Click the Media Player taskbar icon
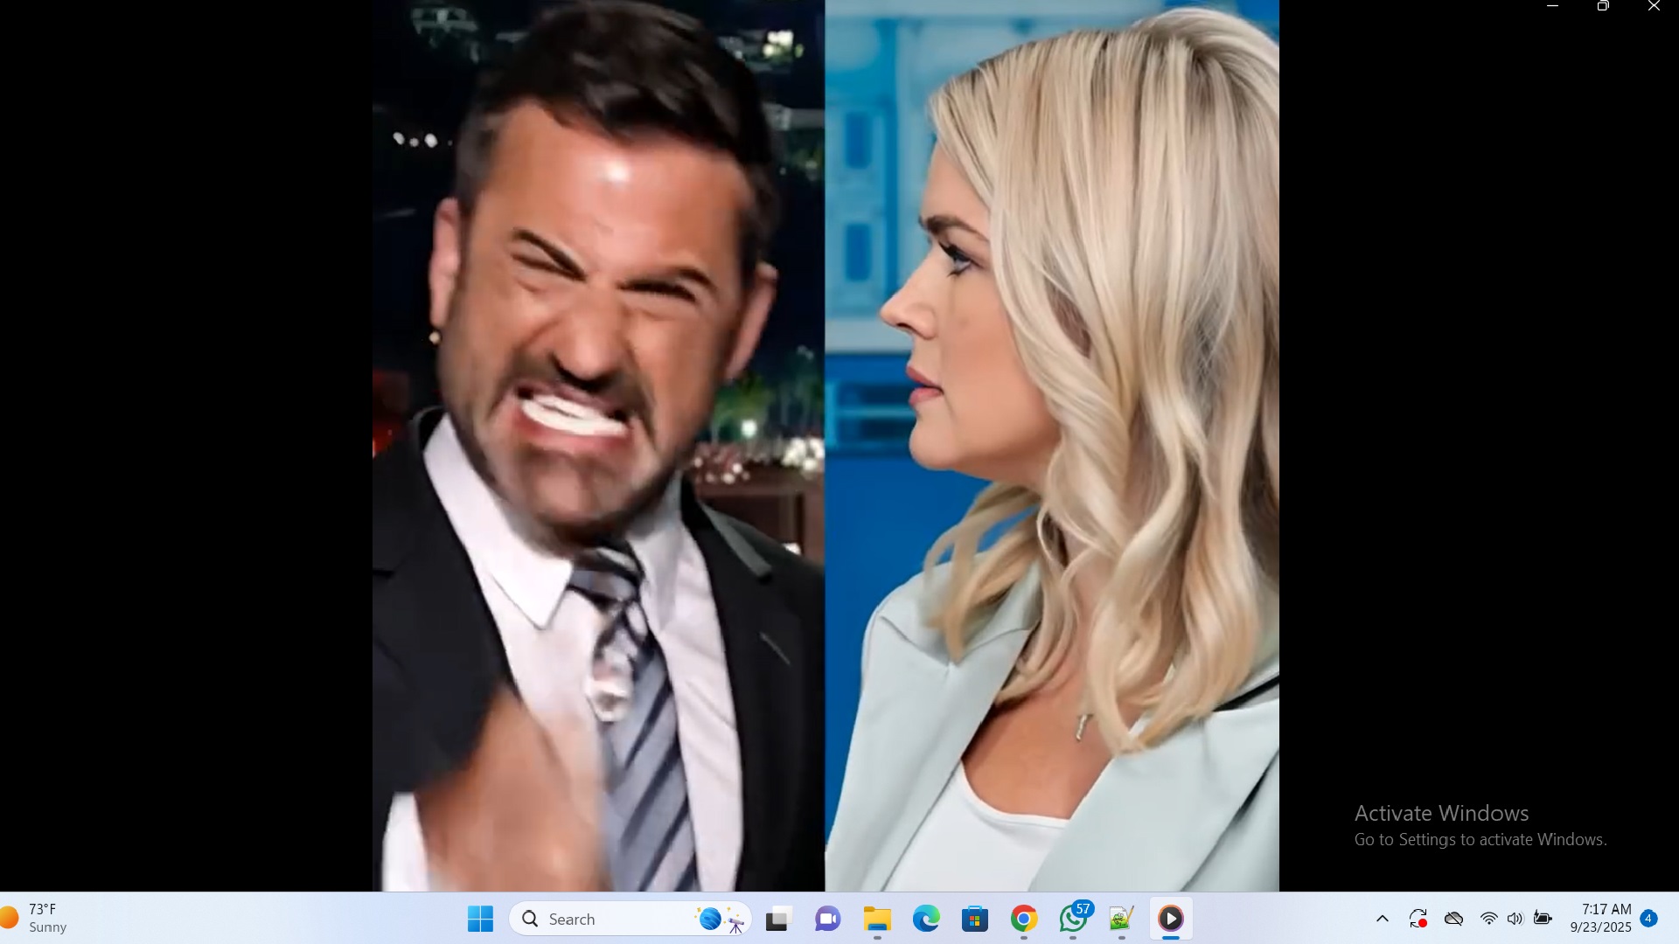 point(1171,919)
